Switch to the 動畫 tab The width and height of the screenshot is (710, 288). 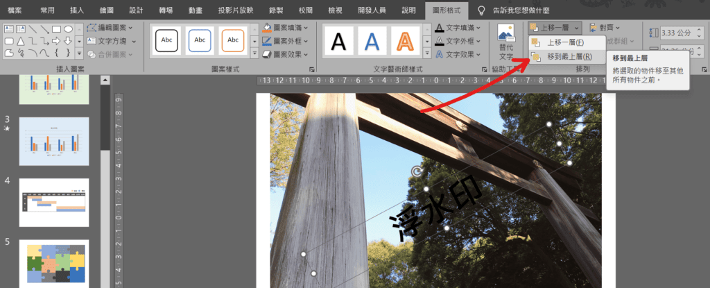[196, 10]
